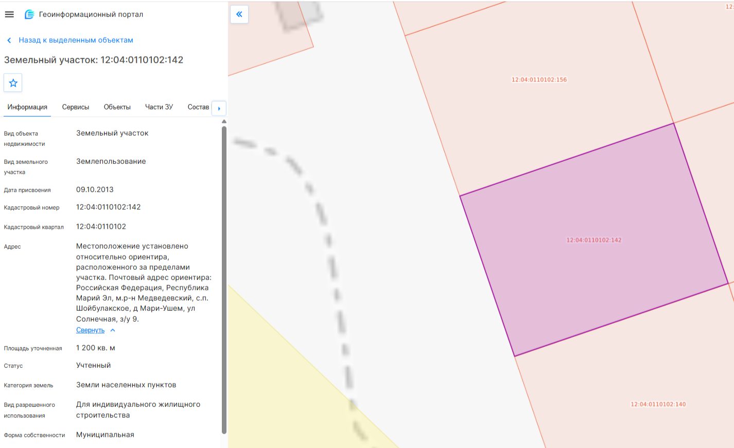Click Вид объекта недвижимости value Земельный участок

112,133
